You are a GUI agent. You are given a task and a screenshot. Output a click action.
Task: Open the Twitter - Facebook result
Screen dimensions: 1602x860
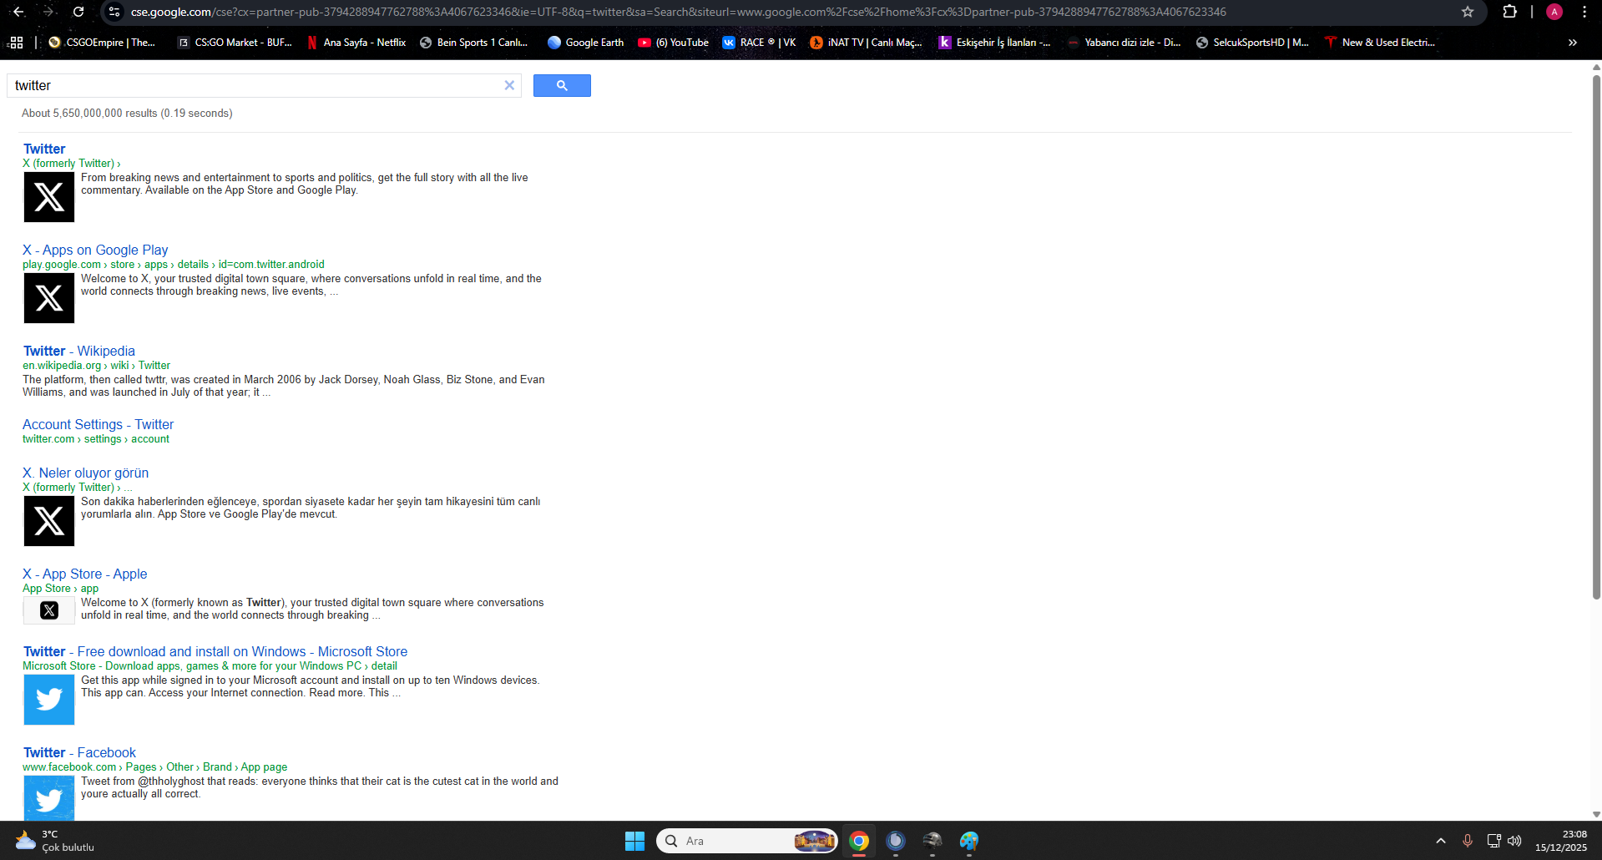pos(80,752)
